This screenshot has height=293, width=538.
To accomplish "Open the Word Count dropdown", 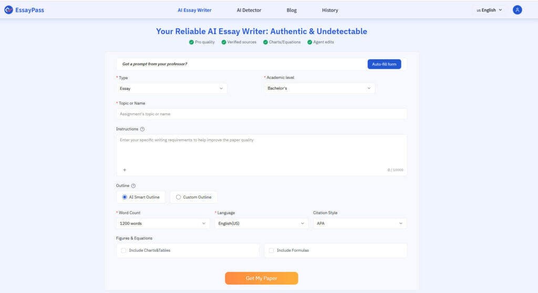I will [x=163, y=224].
